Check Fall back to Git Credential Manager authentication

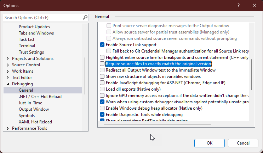[109, 51]
